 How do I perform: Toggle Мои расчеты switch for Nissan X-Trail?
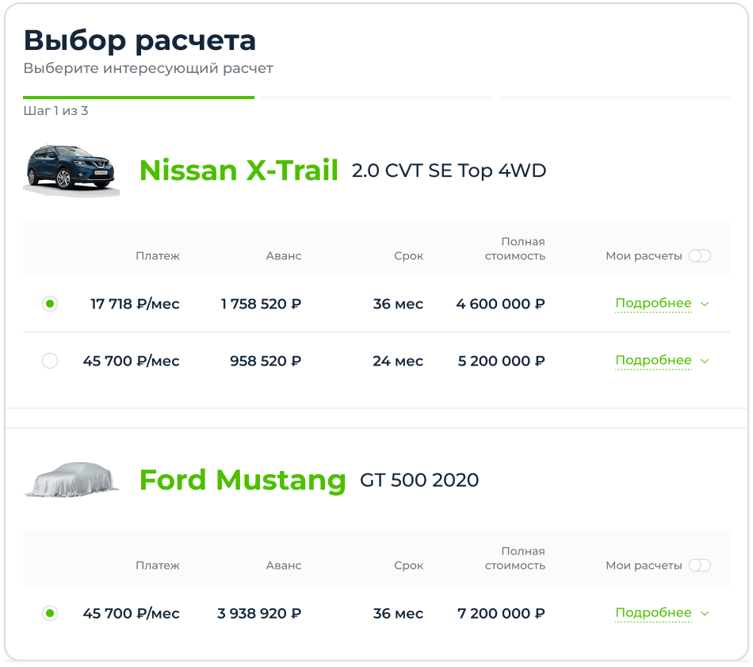point(699,256)
